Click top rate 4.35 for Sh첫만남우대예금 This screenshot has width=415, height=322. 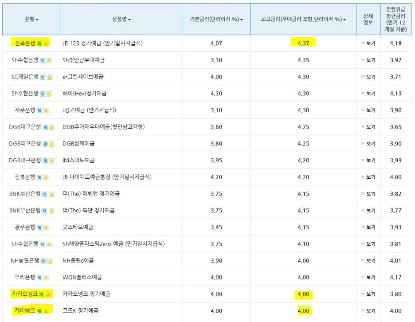coord(303,60)
